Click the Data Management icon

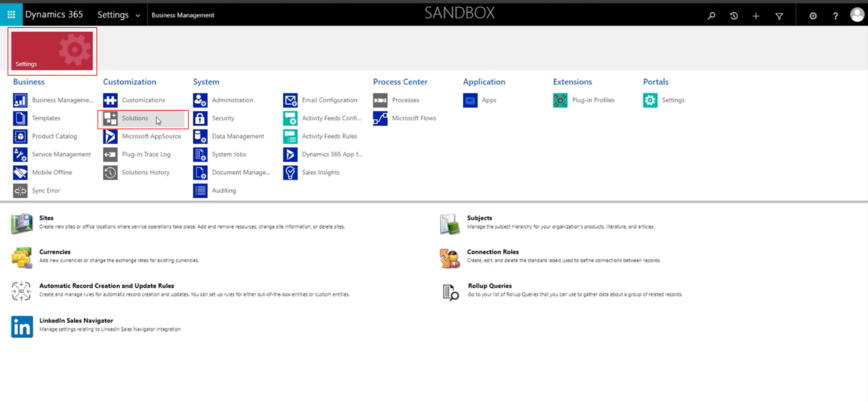tap(200, 136)
